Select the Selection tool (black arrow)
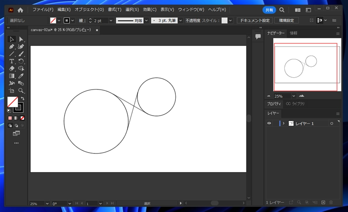The image size is (348, 212). pyautogui.click(x=11, y=39)
